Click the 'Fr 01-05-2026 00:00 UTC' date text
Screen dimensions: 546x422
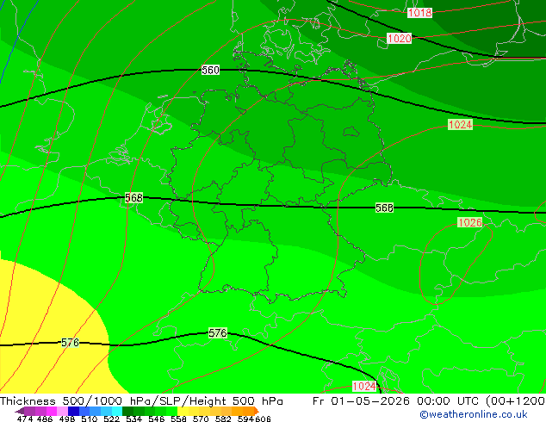397,401
